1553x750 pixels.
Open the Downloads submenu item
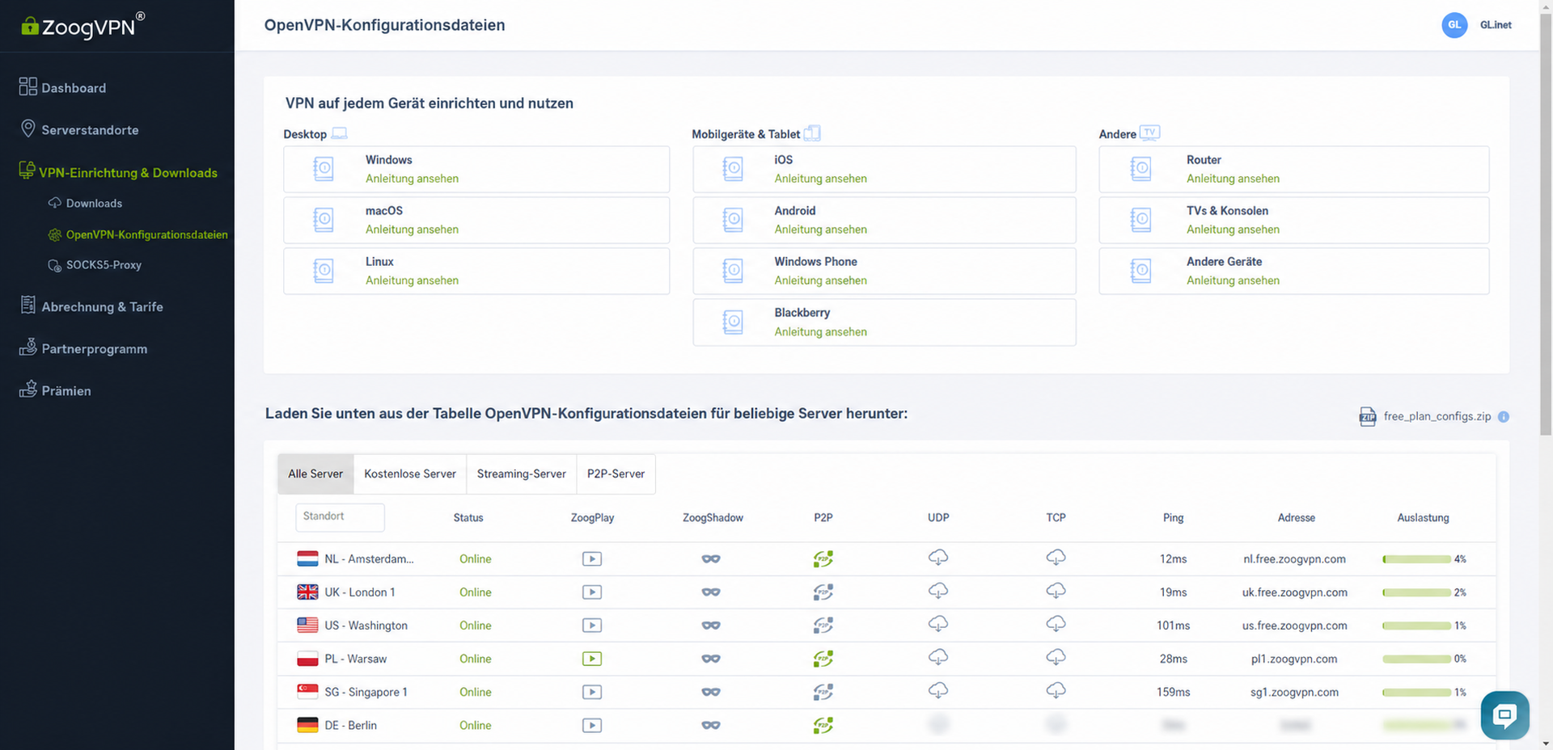coord(85,203)
